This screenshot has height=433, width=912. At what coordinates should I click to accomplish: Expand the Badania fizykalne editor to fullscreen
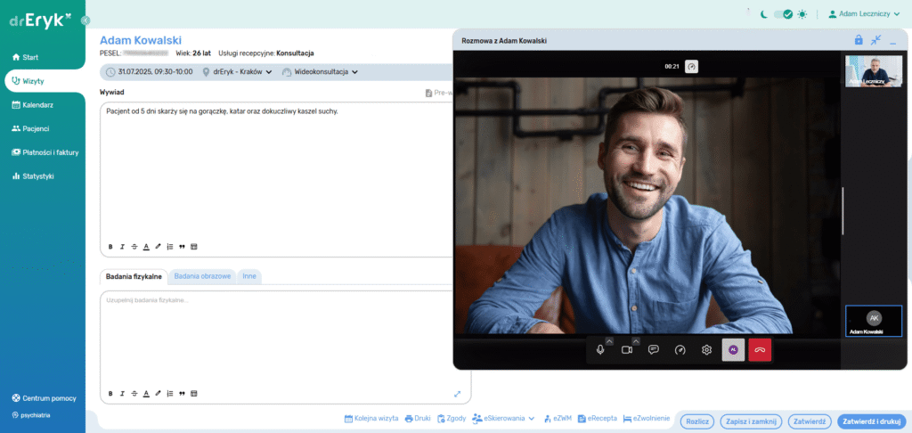pyautogui.click(x=457, y=394)
